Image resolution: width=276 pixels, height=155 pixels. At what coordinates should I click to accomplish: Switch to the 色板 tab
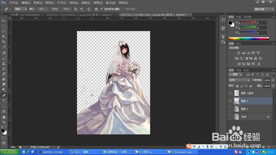coord(238,17)
